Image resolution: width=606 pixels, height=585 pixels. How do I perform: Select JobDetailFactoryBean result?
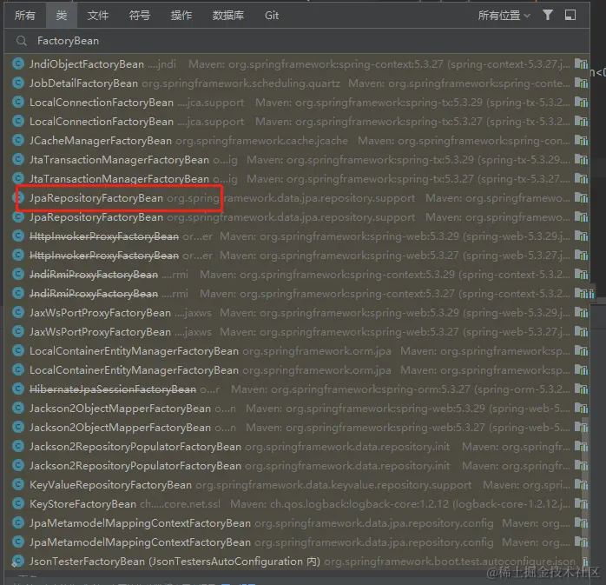[297, 83]
